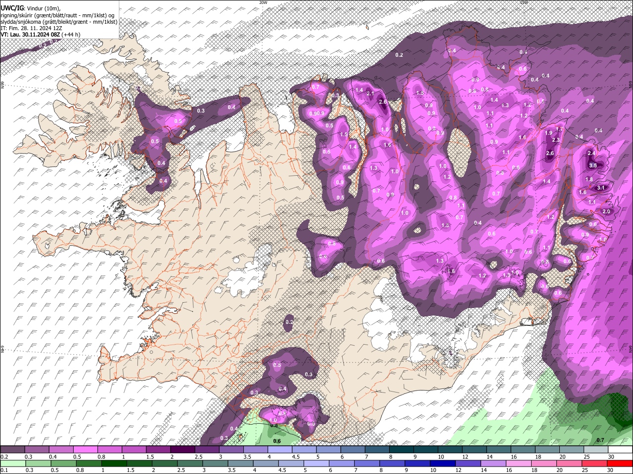Click the 3.1 precipitation value on the map

pyautogui.click(x=601, y=188)
